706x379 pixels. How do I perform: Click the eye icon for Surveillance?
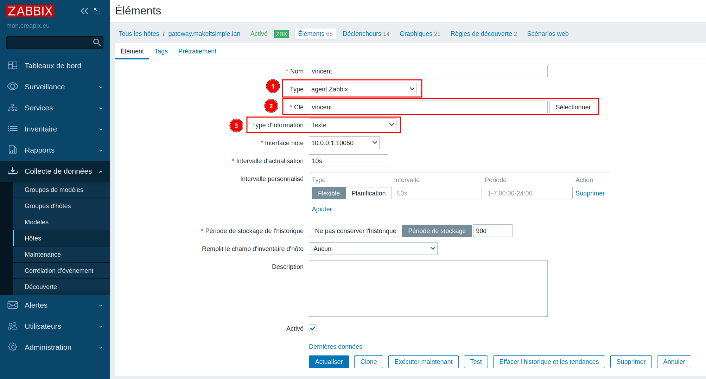tap(13, 86)
